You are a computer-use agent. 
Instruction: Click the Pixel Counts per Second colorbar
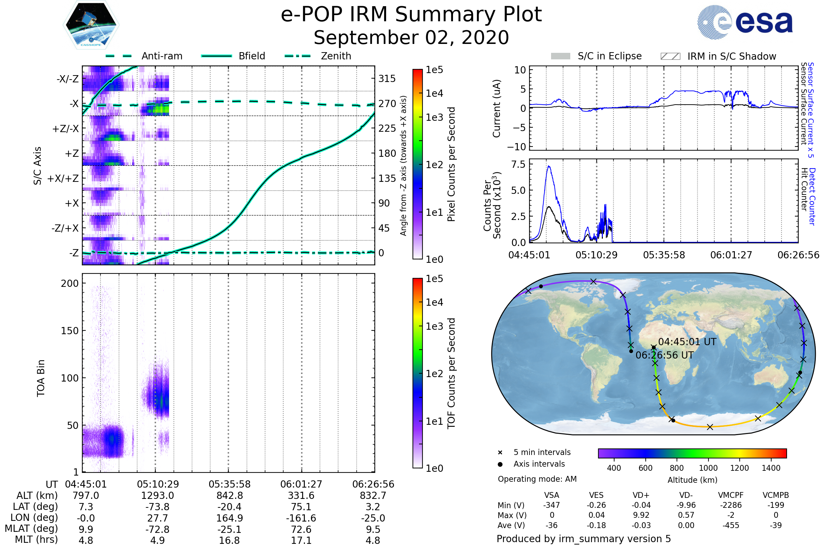[x=417, y=164]
